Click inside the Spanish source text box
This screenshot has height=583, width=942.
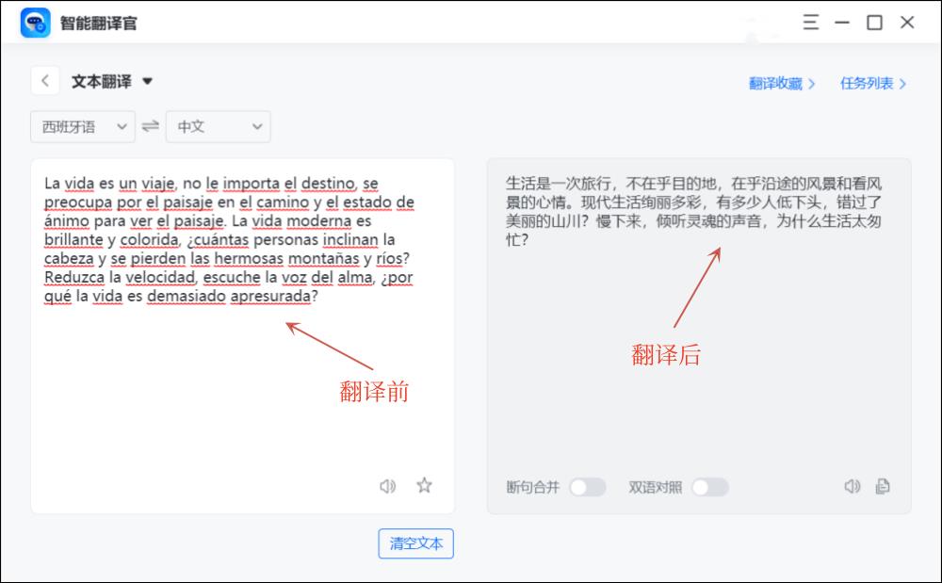tap(242, 396)
